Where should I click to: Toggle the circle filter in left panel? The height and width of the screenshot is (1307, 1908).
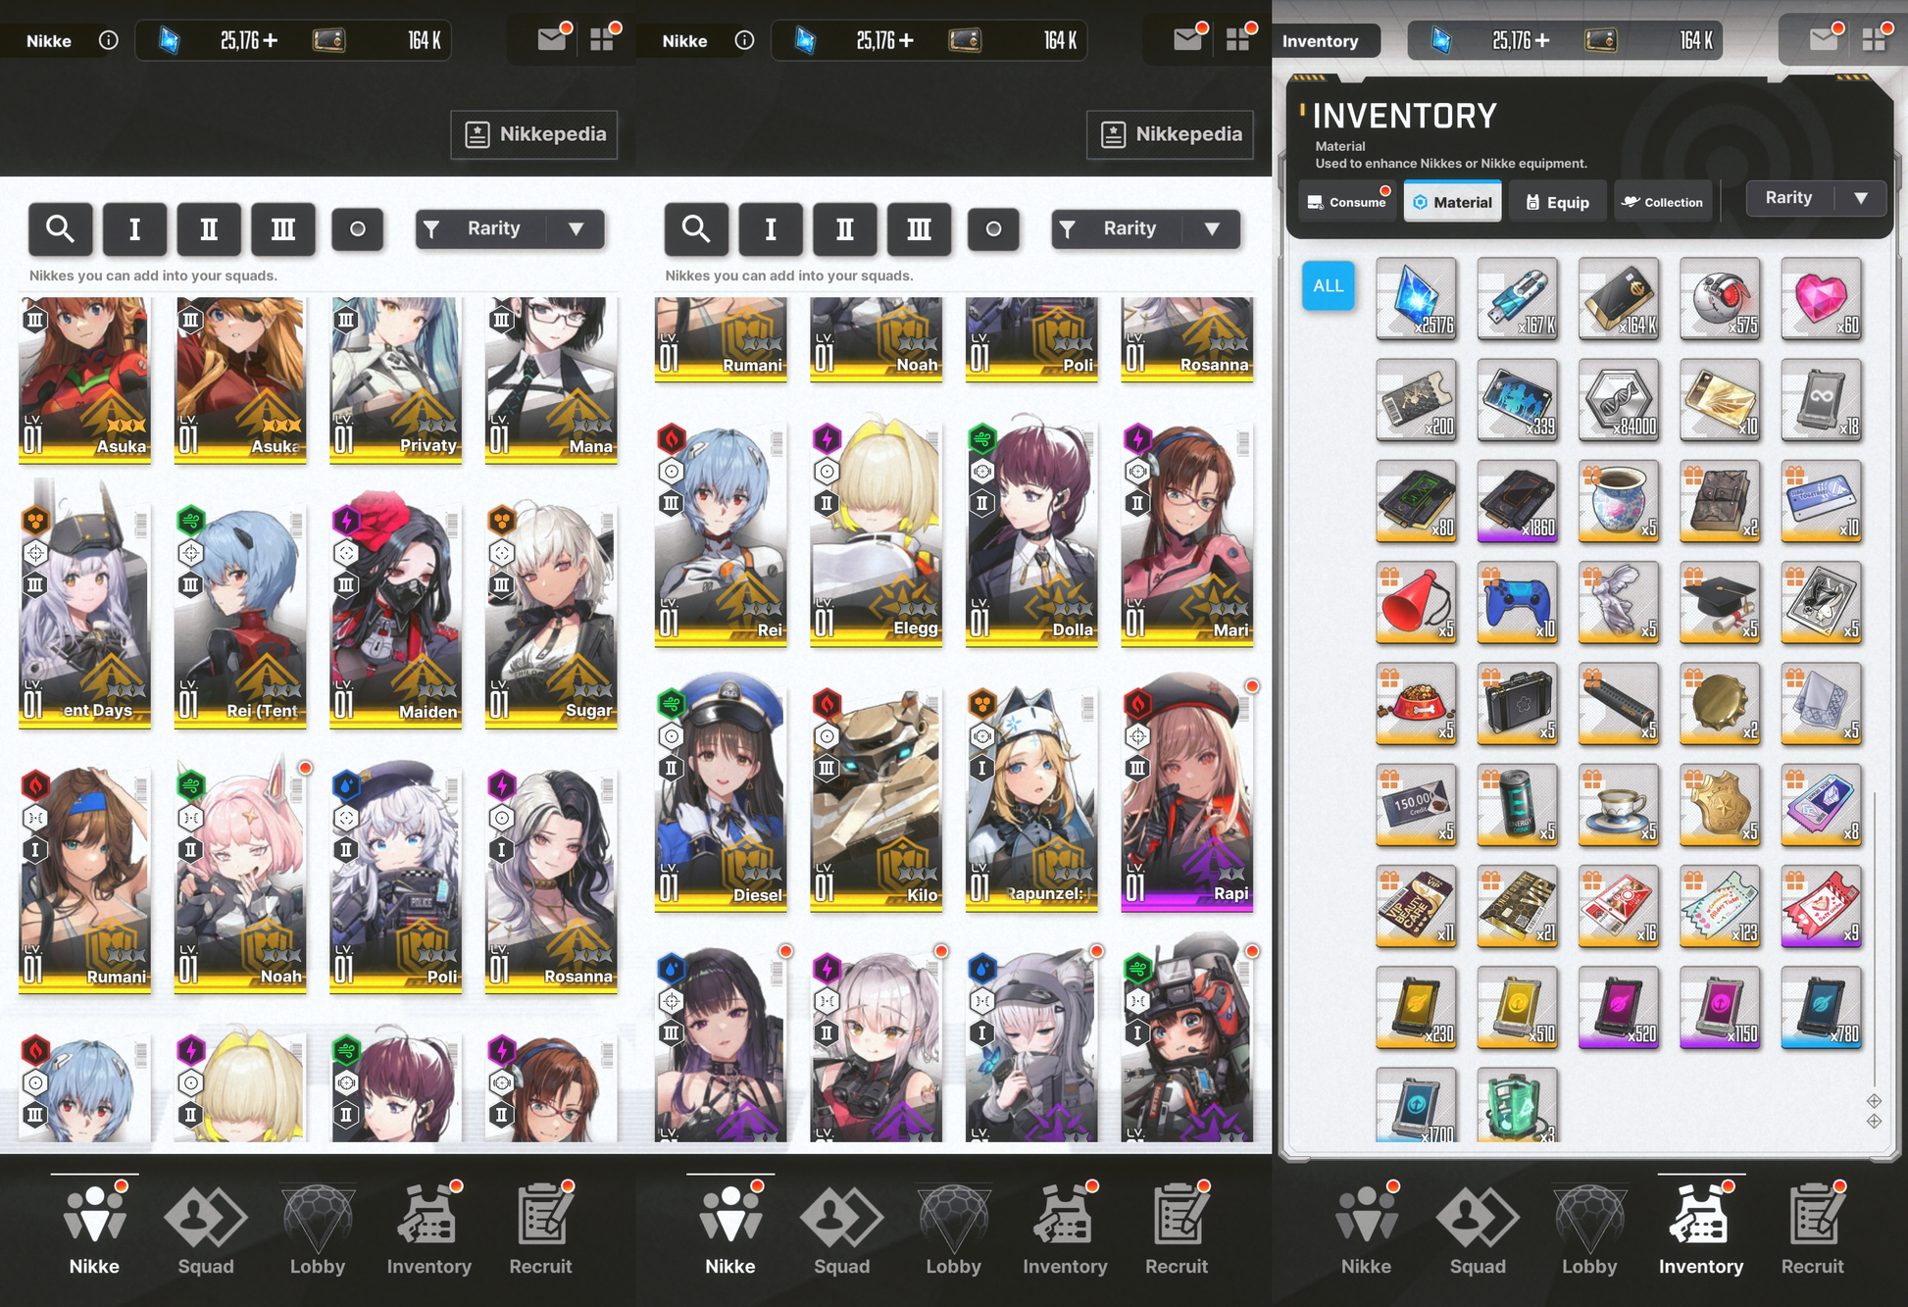click(358, 229)
